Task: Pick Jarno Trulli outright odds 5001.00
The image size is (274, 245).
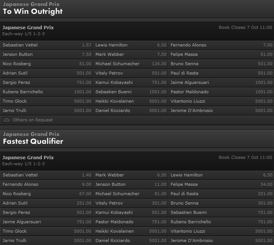Action: [x=46, y=111]
